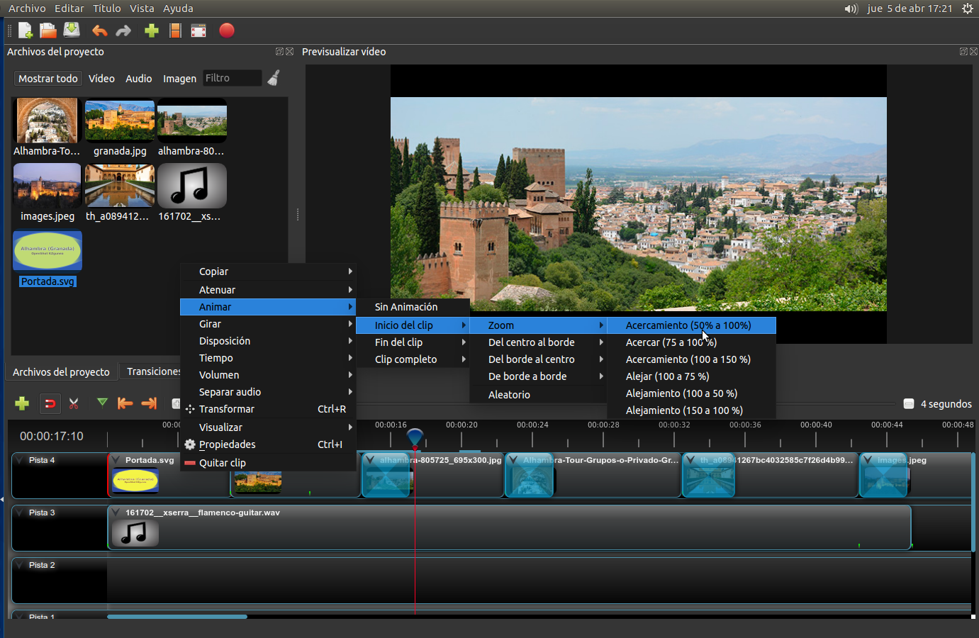Open the Título menu

coord(106,9)
